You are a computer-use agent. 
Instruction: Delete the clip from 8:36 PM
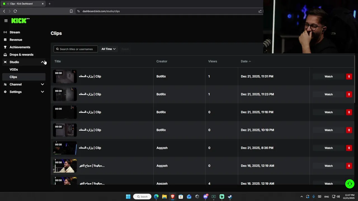coord(349,148)
